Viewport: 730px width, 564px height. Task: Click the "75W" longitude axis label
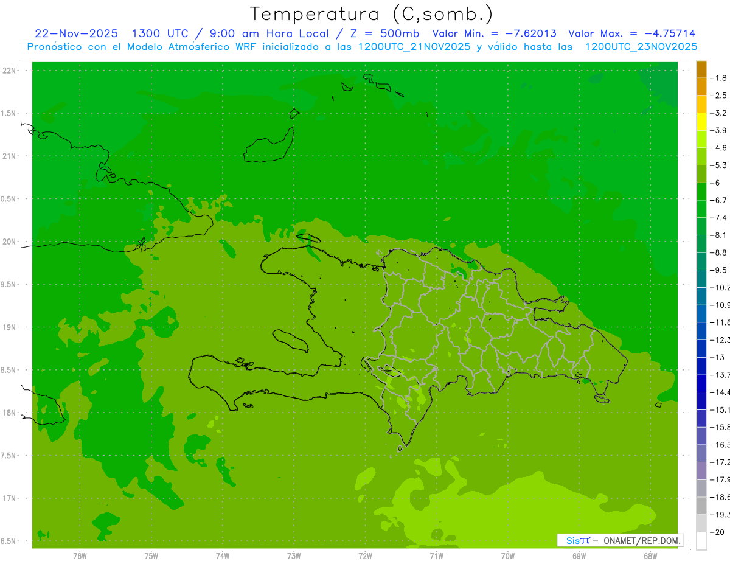tap(151, 555)
